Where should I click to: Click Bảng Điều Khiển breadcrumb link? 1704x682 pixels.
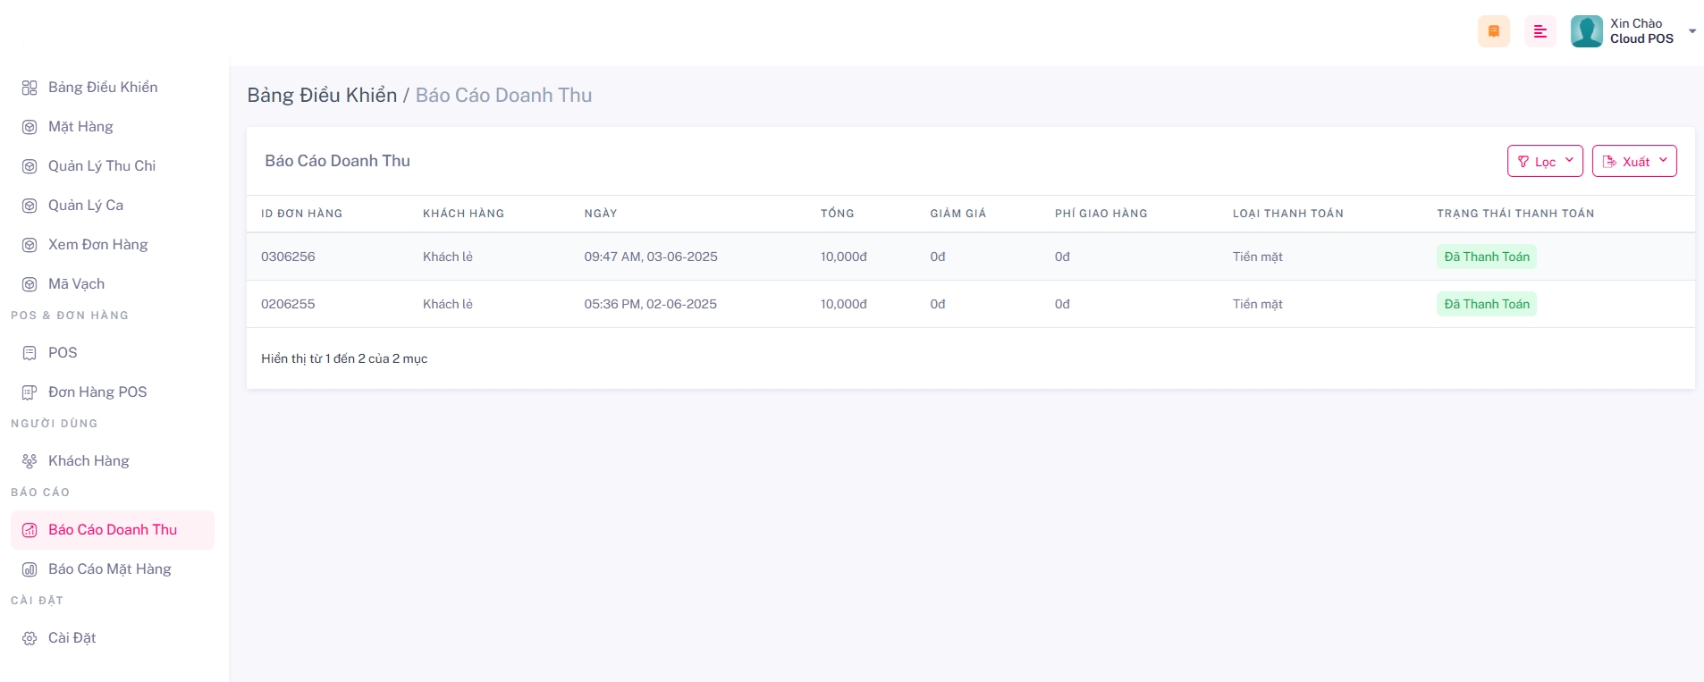pos(322,96)
